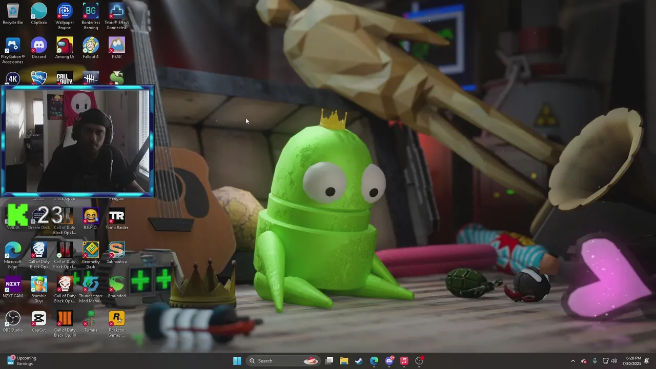Viewport: 656px width, 369px height.
Task: Open Task View on the taskbar
Action: 330,361
